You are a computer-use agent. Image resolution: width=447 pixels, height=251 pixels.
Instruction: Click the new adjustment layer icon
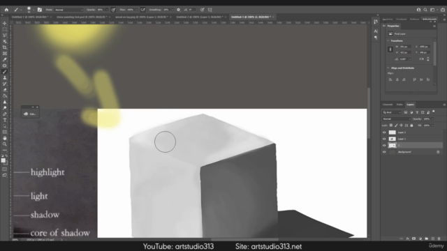click(x=420, y=238)
